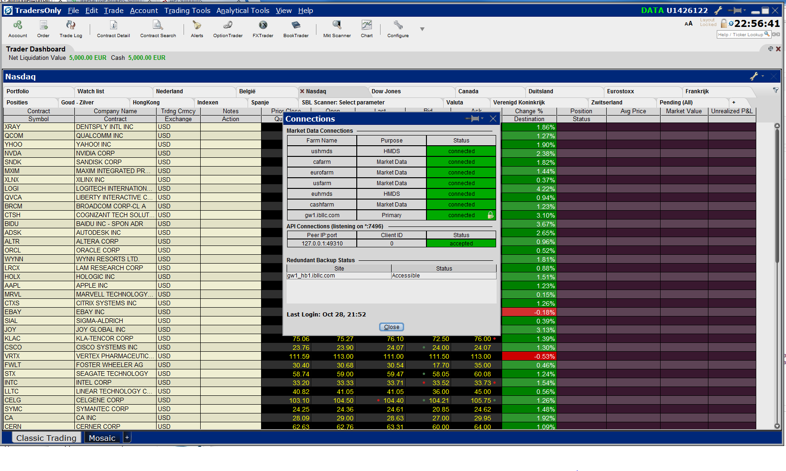786x471 pixels.
Task: Open the Account menu
Action: click(x=144, y=10)
